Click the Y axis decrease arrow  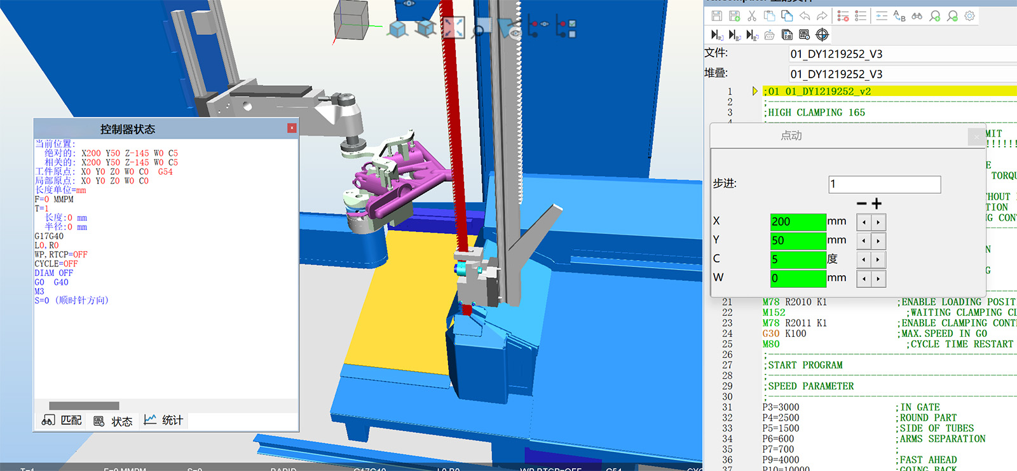click(x=864, y=241)
